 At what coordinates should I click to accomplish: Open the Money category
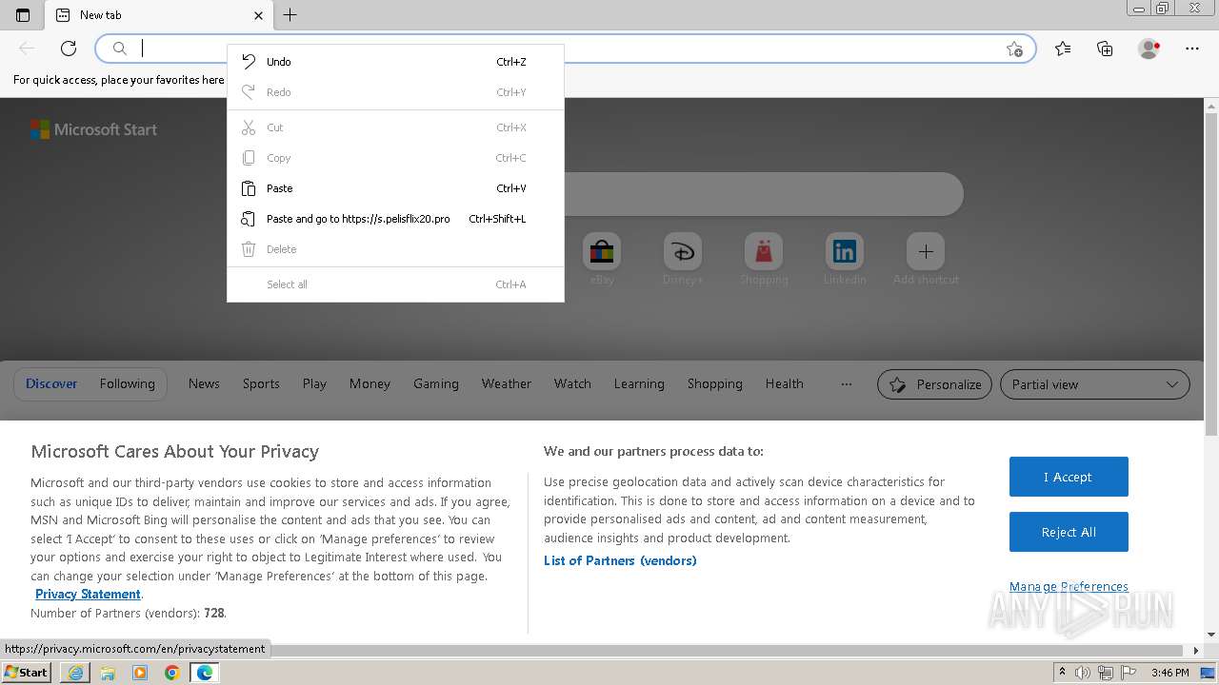click(x=370, y=383)
